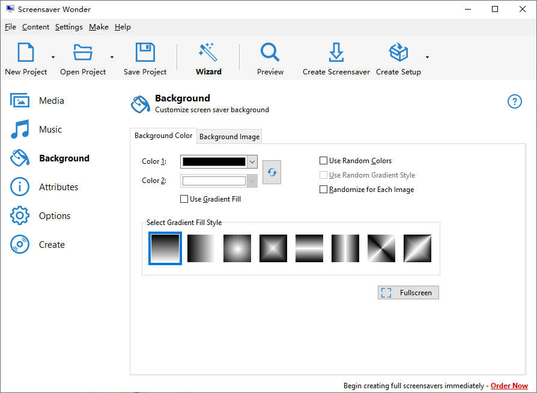Expand the Color 1 dropdown arrow

click(x=252, y=161)
